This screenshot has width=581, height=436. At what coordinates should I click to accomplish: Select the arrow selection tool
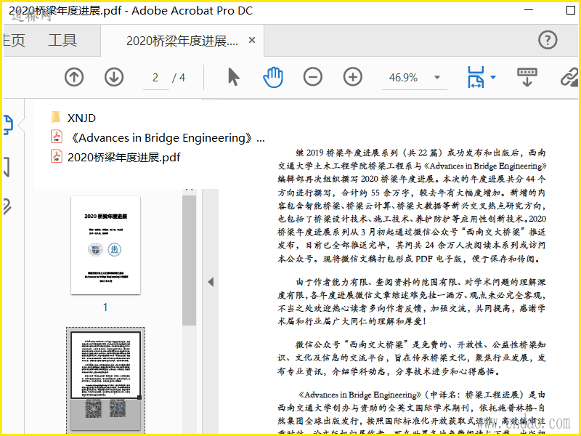(x=233, y=77)
